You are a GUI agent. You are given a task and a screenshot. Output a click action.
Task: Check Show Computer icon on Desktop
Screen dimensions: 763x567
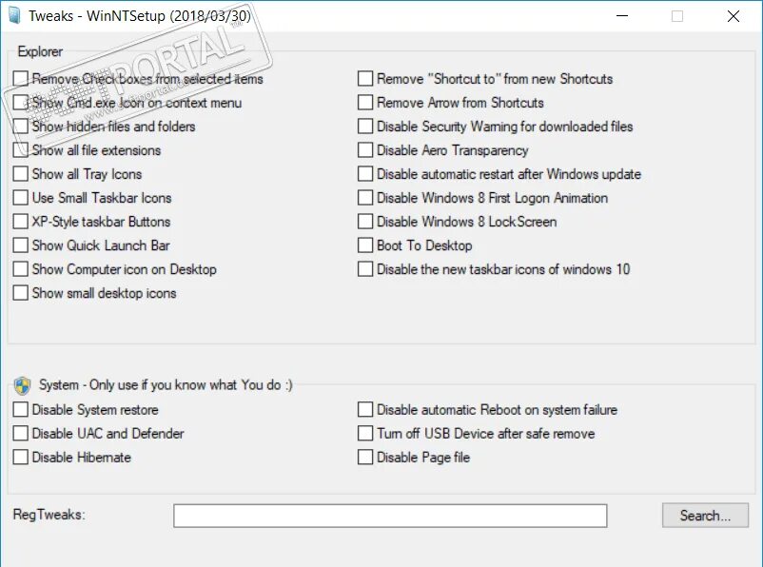click(20, 269)
